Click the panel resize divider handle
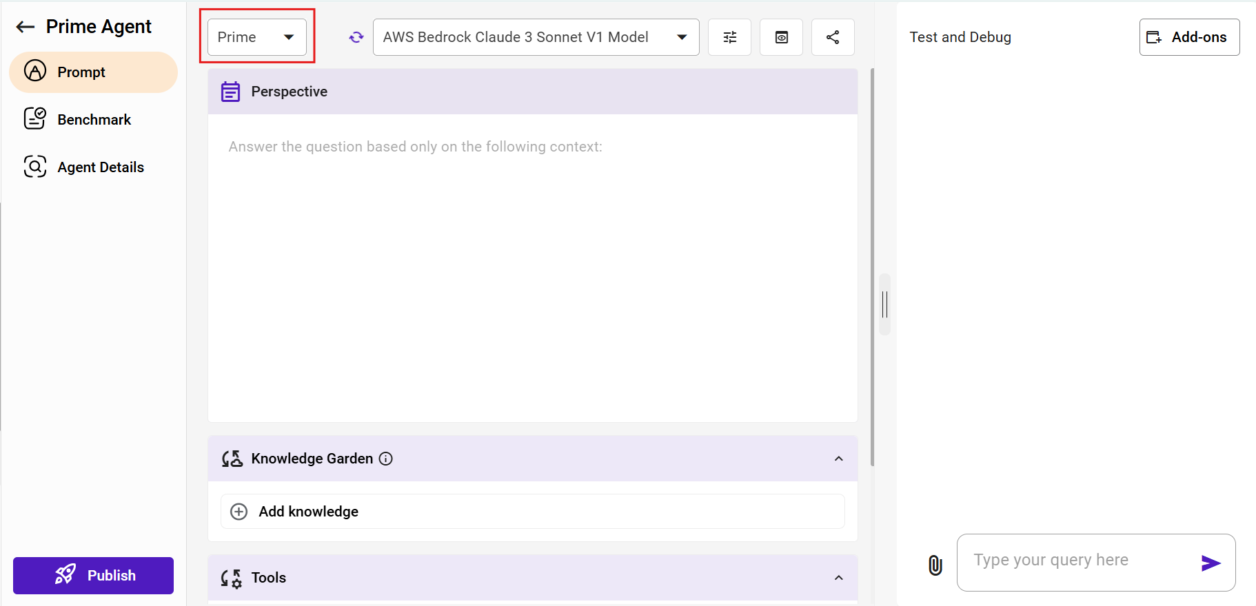 (884, 304)
